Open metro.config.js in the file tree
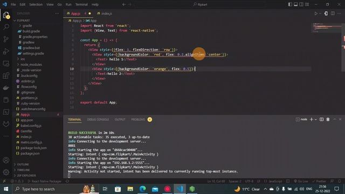 [31, 142]
